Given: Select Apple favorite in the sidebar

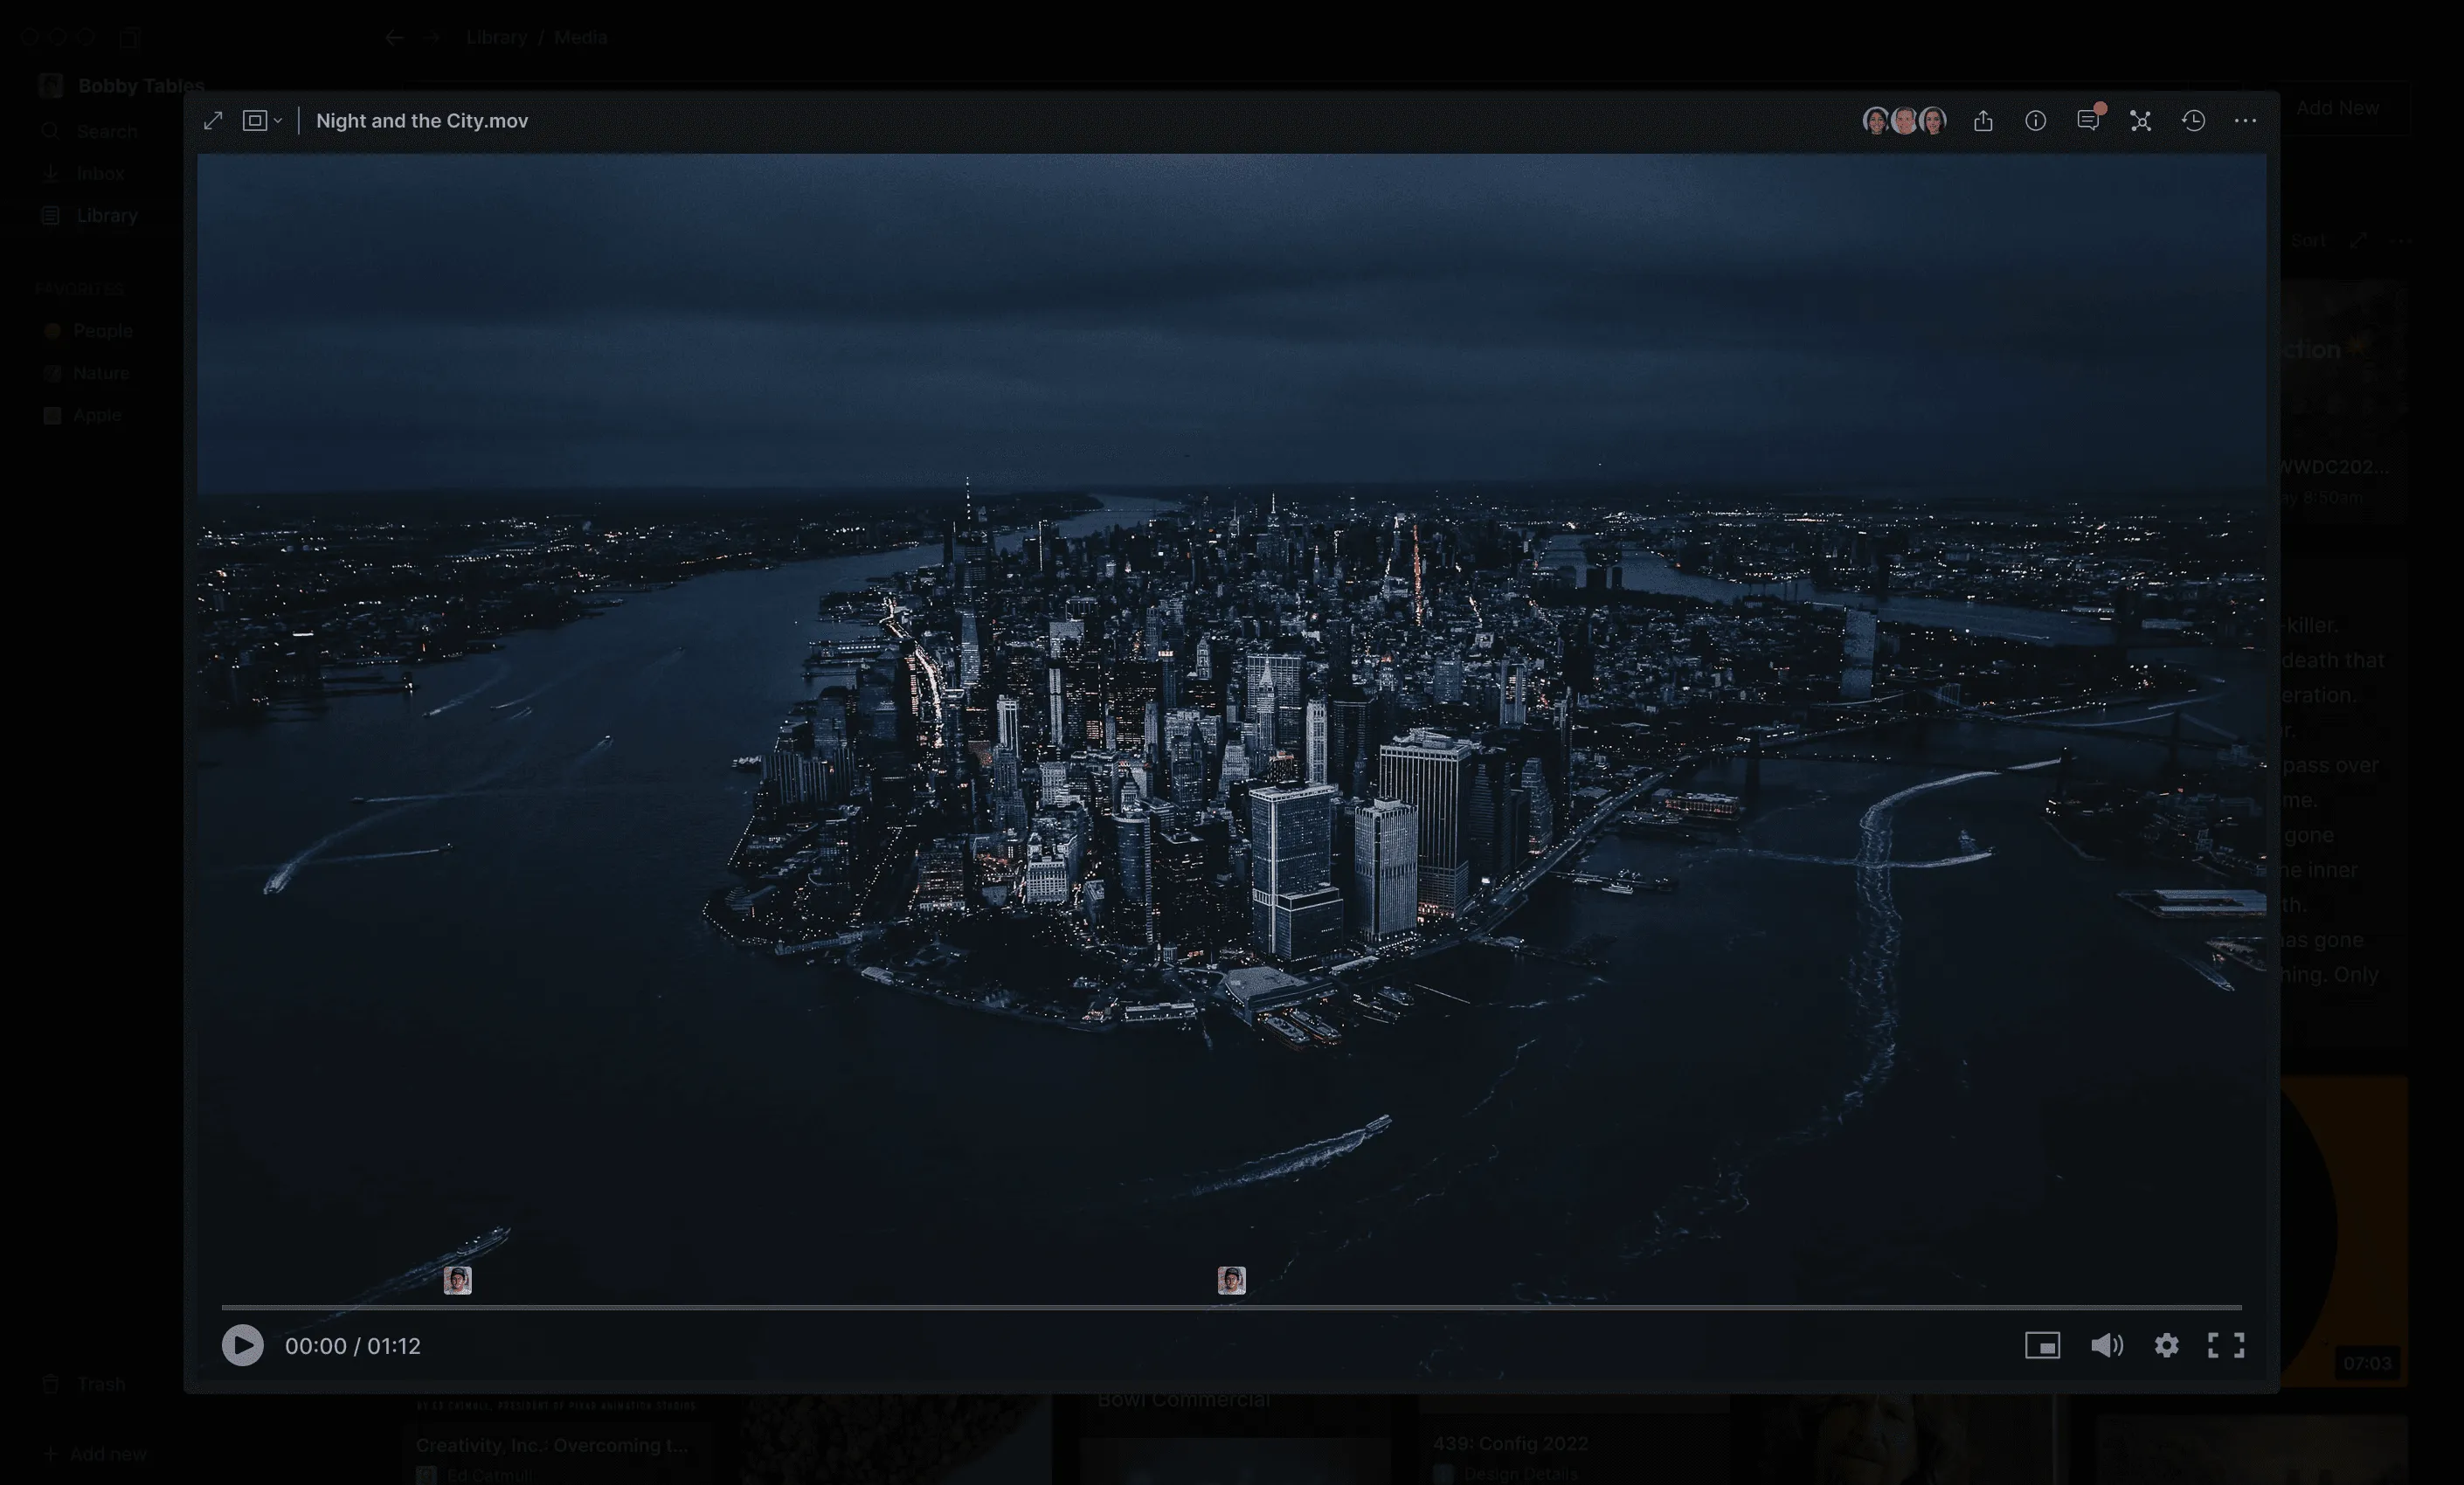Looking at the screenshot, I should coord(82,415).
